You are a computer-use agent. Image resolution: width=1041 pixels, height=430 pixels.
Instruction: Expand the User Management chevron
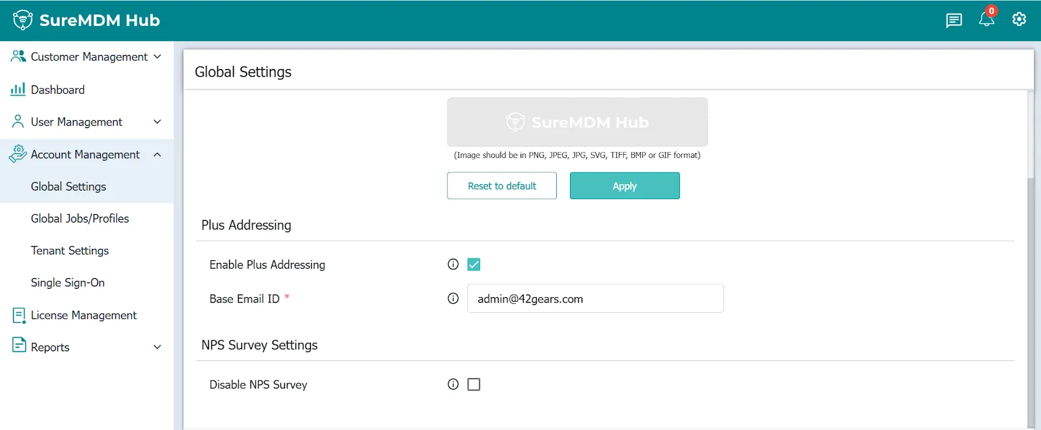click(x=157, y=122)
